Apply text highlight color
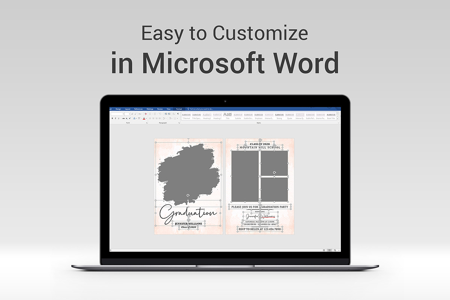The width and height of the screenshot is (450, 300). click(139, 118)
